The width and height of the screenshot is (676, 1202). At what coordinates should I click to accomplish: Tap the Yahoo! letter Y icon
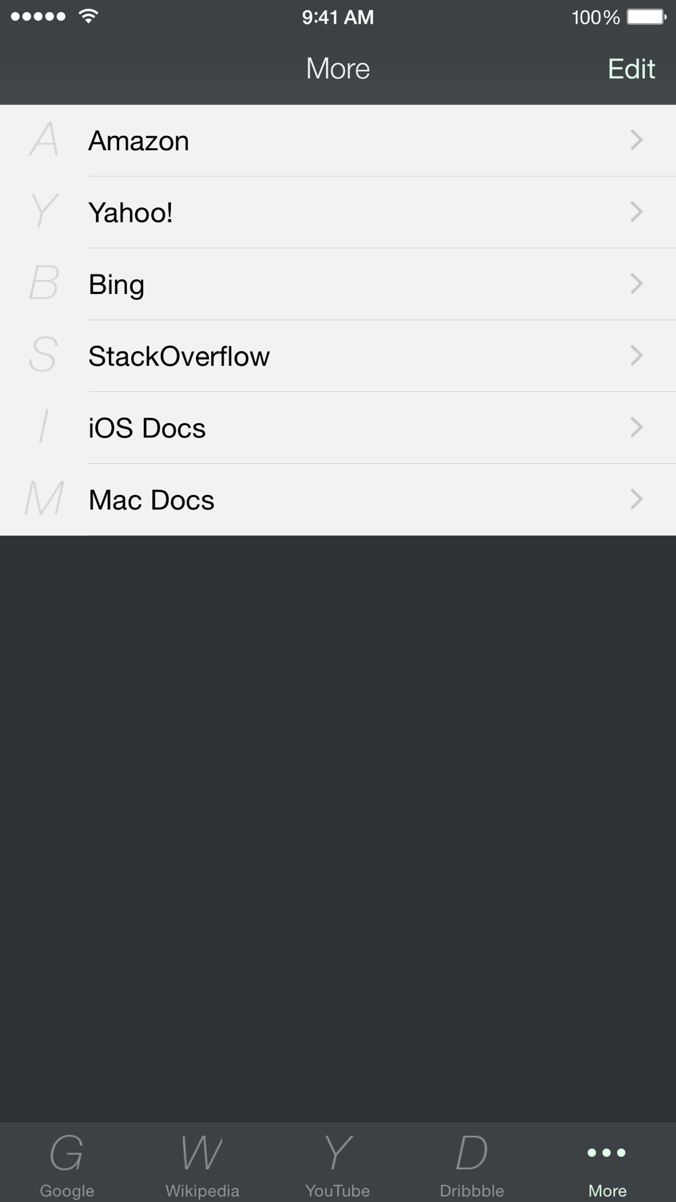[45, 212]
